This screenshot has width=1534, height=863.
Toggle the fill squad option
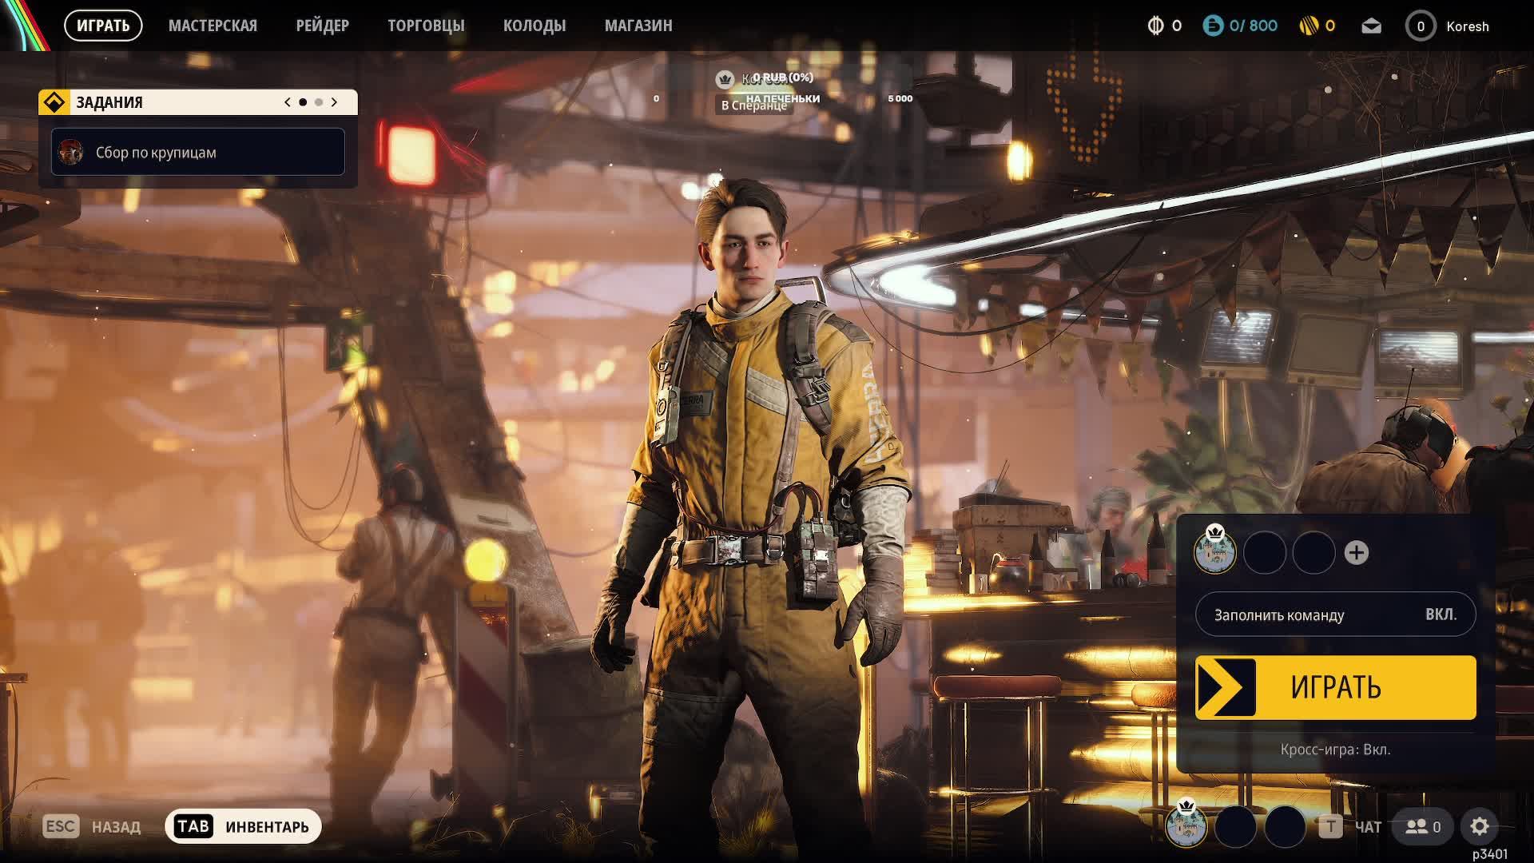(x=1335, y=614)
